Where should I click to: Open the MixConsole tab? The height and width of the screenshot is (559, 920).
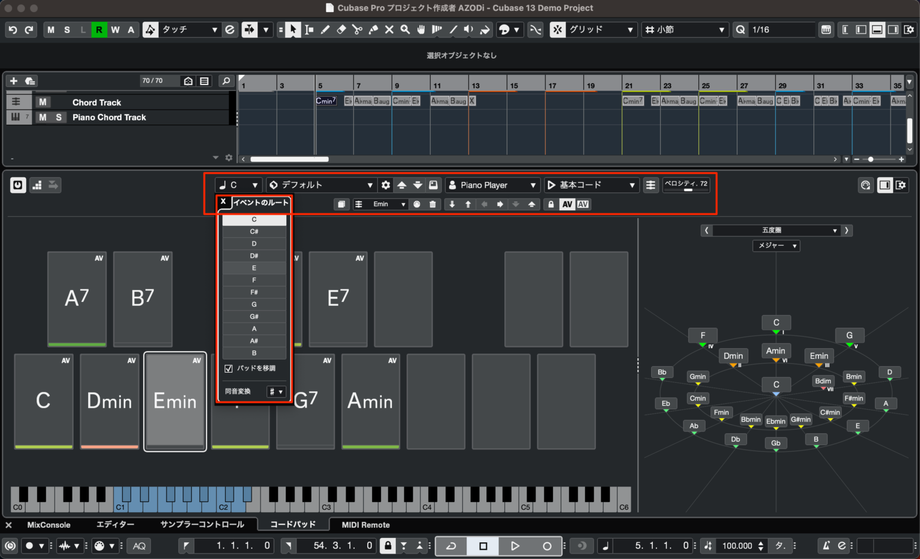(49, 524)
